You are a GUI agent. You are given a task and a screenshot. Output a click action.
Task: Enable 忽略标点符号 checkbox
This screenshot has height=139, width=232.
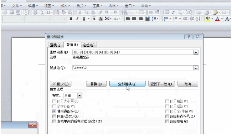pos(167,116)
